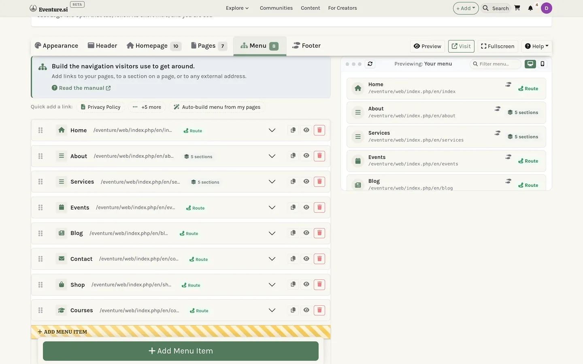Open user avatar D menu
This screenshot has height=364, width=583.
tap(546, 8)
